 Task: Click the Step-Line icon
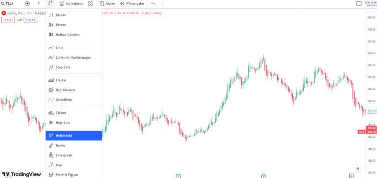51,67
